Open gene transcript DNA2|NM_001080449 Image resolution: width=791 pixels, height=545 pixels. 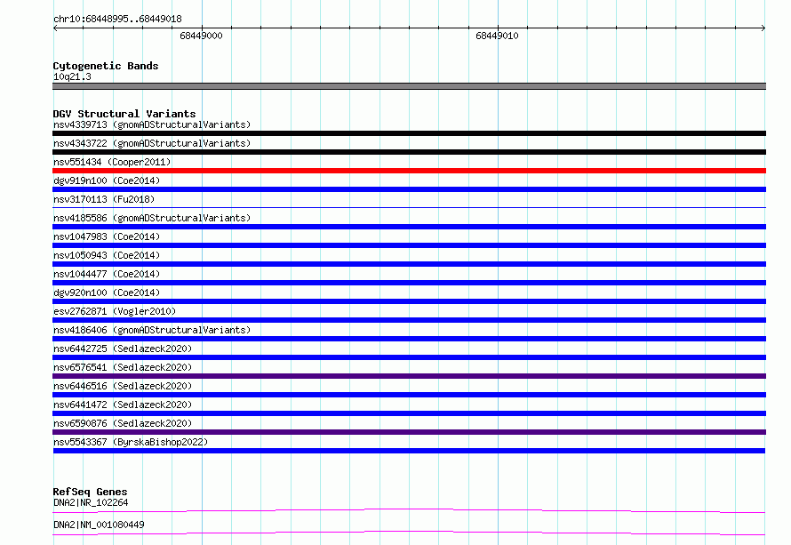click(x=99, y=525)
